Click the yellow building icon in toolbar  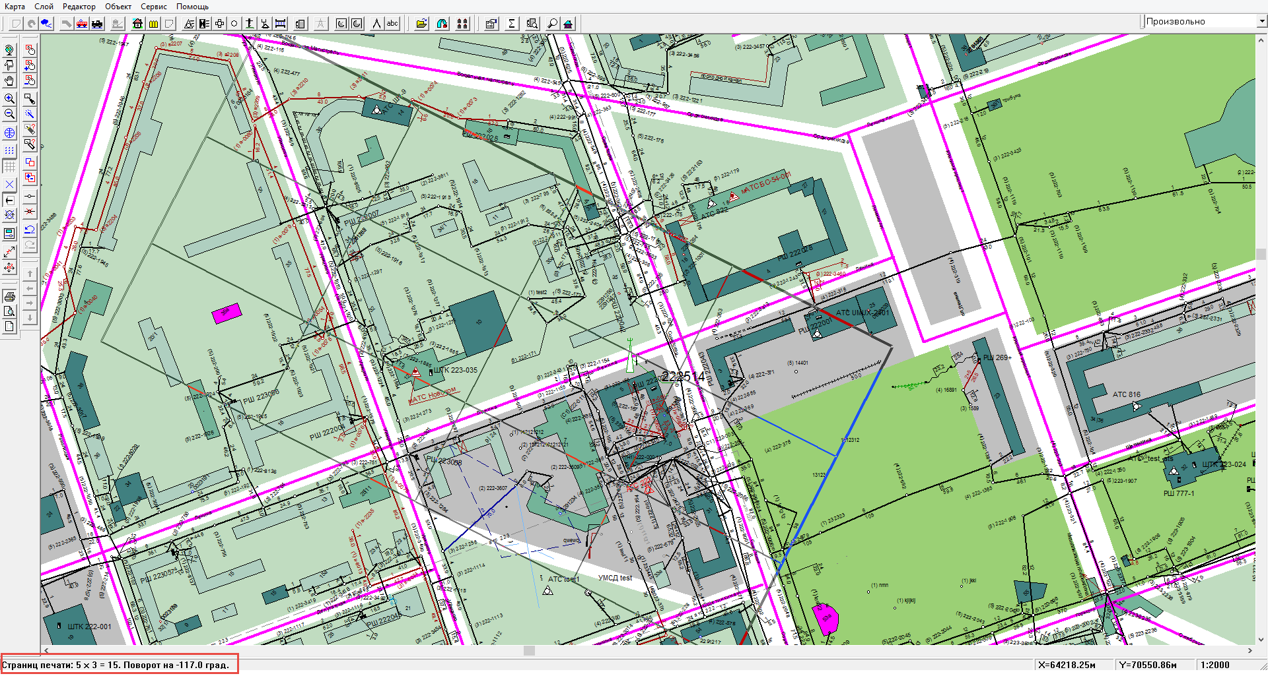point(153,24)
